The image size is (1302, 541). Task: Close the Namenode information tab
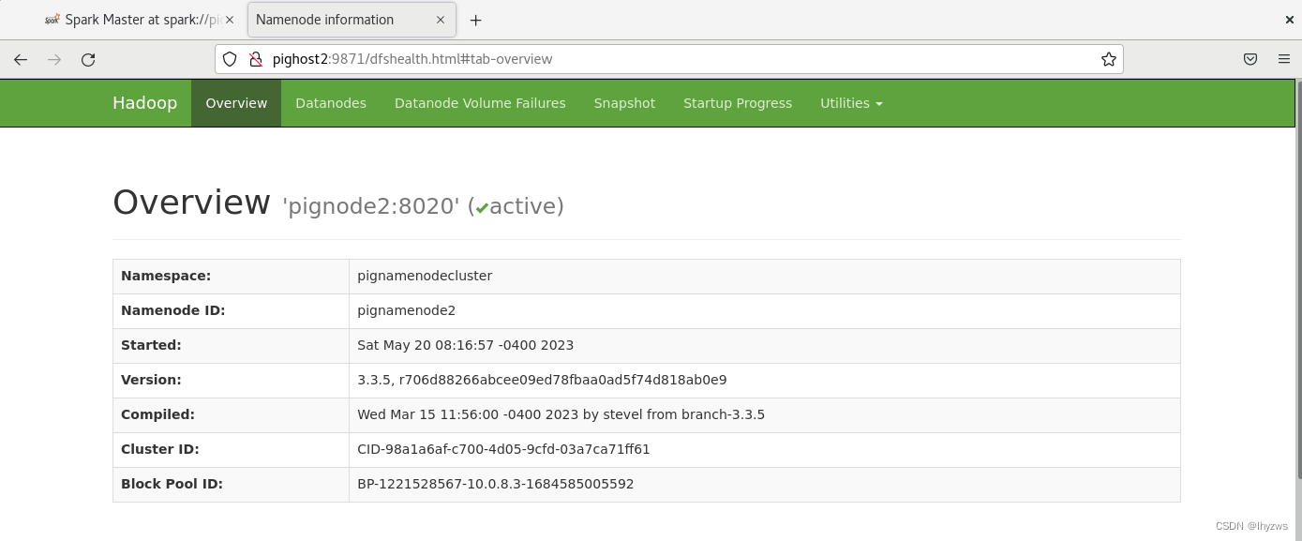coord(441,20)
